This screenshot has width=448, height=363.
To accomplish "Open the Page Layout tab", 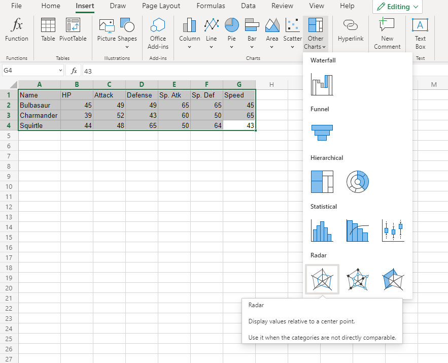I will [161, 6].
